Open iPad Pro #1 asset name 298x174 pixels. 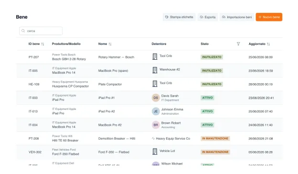coord(106,98)
